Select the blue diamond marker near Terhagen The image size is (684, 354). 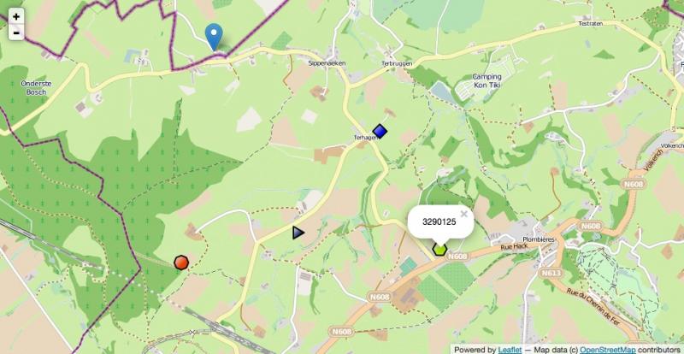tap(380, 131)
